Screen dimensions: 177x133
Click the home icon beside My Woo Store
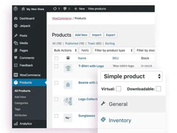[23, 9]
